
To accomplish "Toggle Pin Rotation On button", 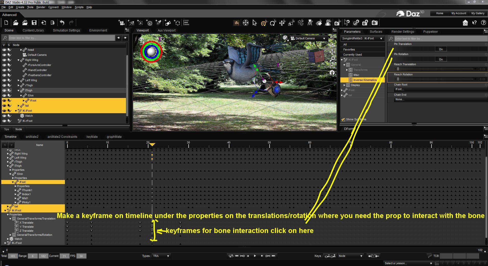I will point(441,59).
